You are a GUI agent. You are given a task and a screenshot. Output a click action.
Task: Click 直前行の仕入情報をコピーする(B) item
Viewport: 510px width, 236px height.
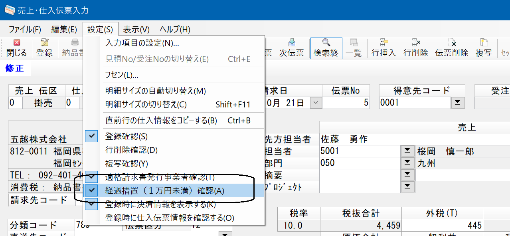[174, 120]
